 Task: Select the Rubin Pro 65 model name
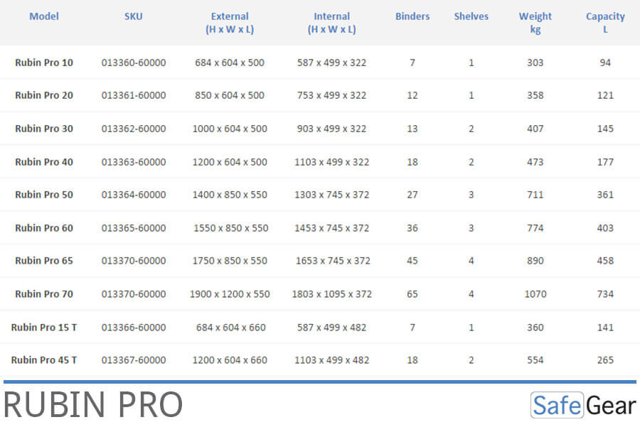coord(44,261)
